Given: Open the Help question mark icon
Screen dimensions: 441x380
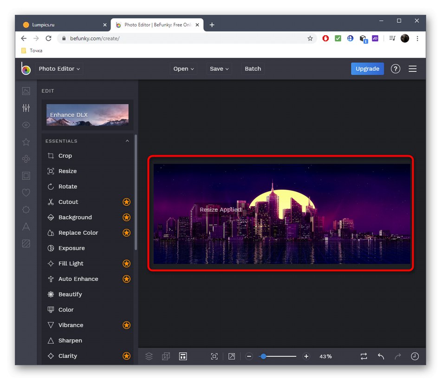Looking at the screenshot, I should pyautogui.click(x=396, y=69).
